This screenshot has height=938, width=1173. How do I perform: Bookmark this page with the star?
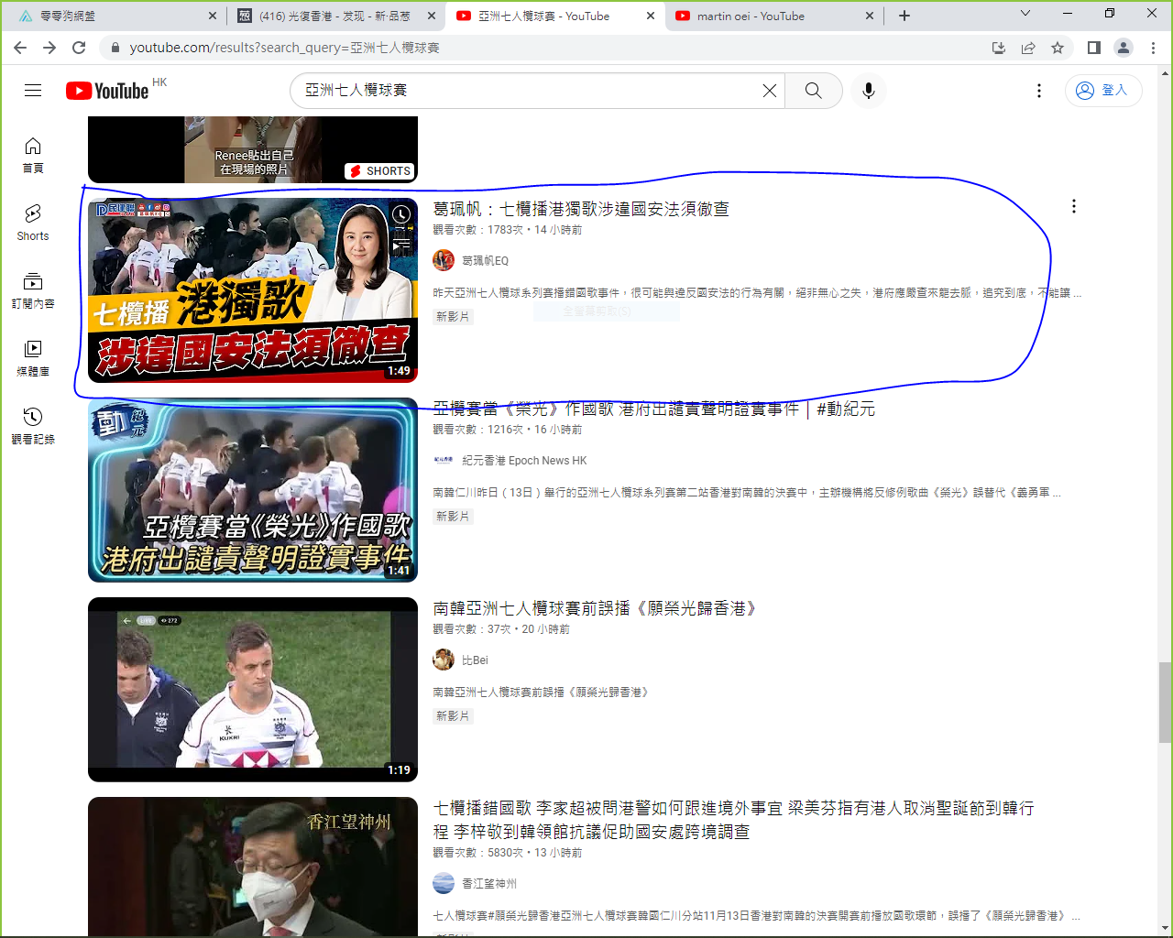tap(1058, 48)
